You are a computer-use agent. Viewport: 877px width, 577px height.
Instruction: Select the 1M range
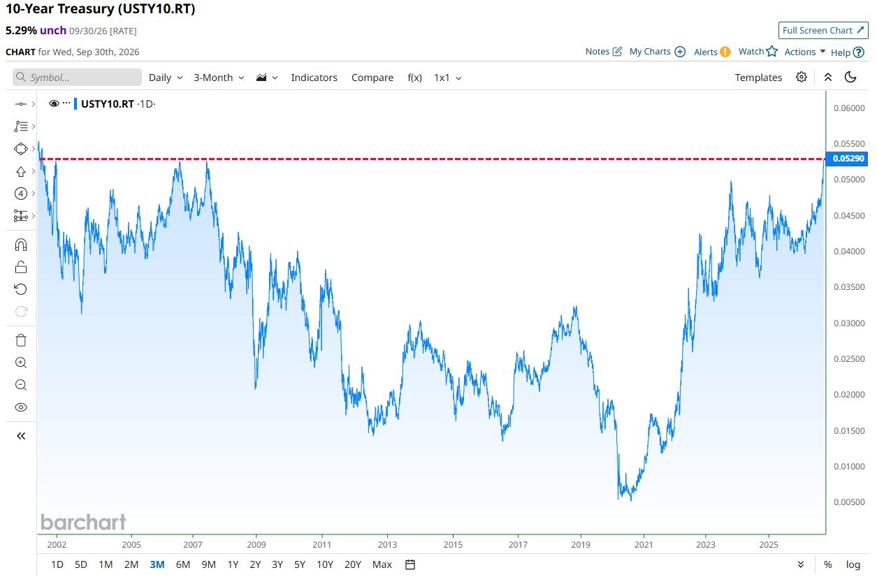[x=106, y=564]
